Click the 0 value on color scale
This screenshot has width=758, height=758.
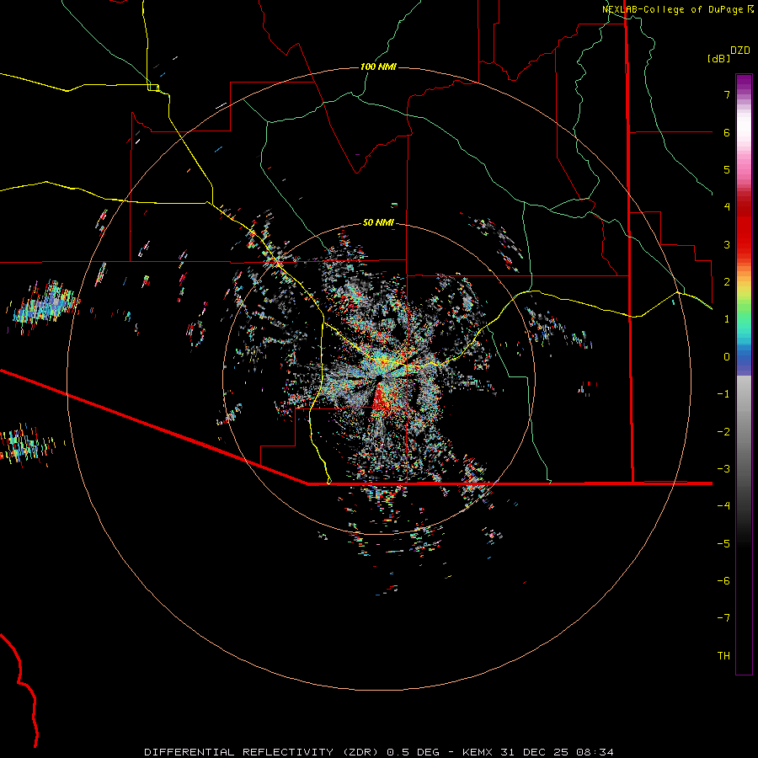[x=727, y=357]
